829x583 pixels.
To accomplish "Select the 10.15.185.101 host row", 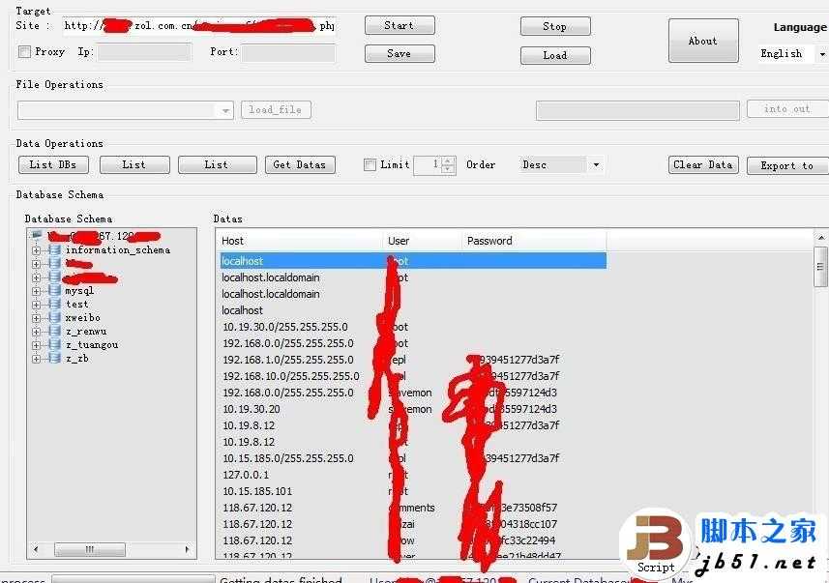I will pos(412,490).
